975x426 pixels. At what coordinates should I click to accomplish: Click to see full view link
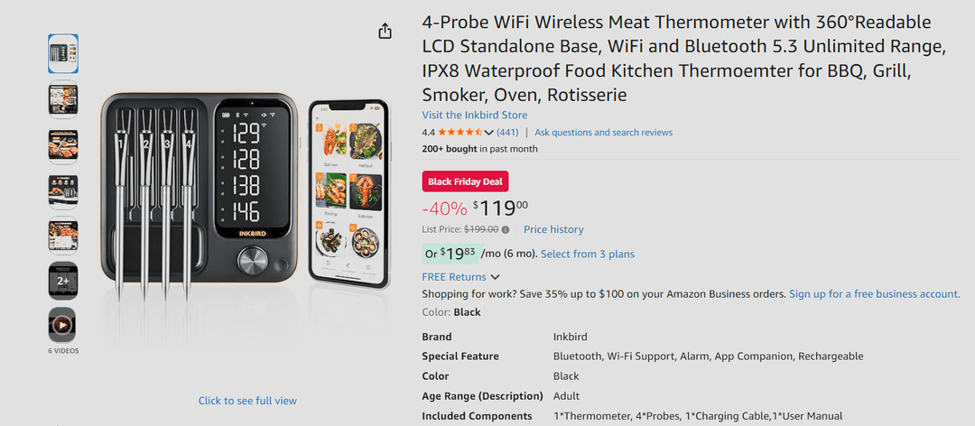(x=247, y=401)
